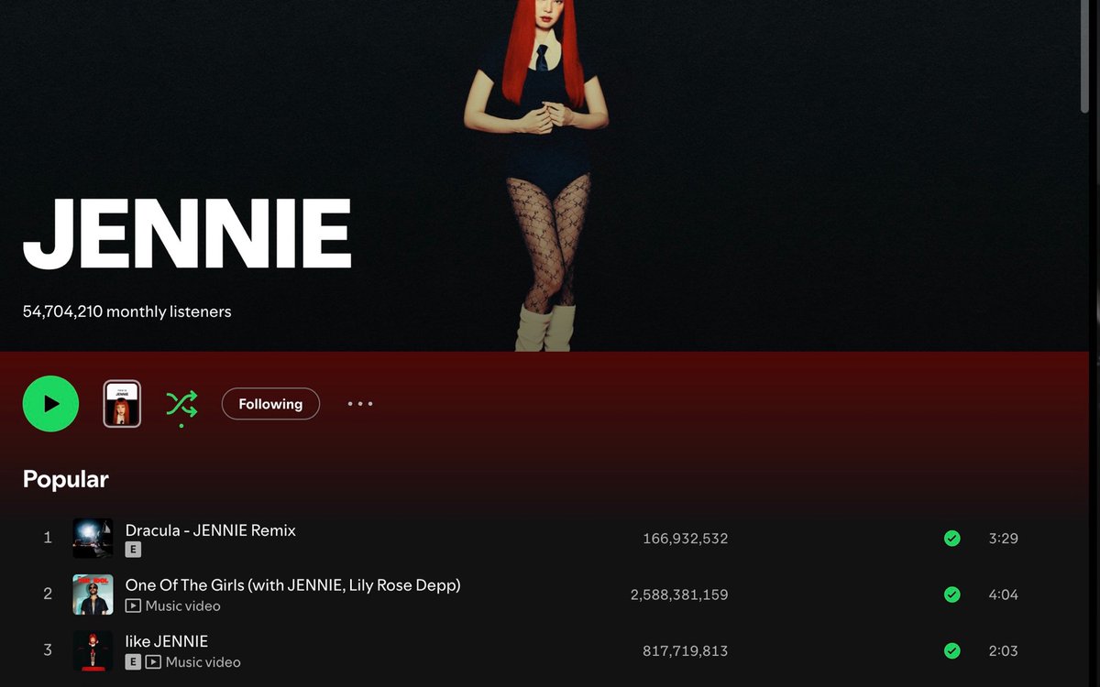Viewport: 1100px width, 687px height.
Task: Click the 4:04 track duration
Action: click(1003, 594)
